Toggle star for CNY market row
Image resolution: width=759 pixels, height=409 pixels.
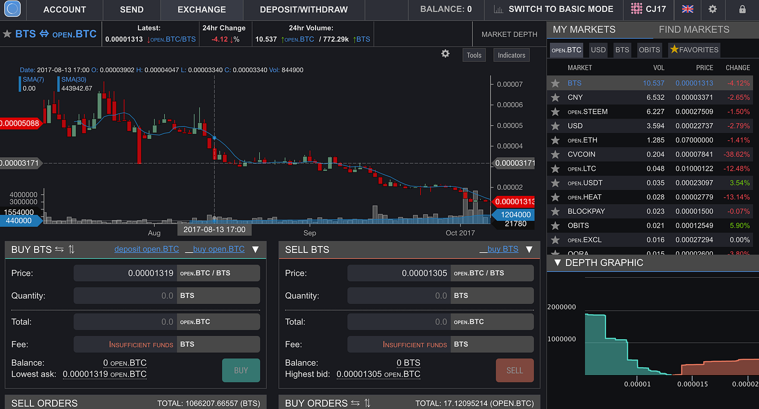point(555,98)
